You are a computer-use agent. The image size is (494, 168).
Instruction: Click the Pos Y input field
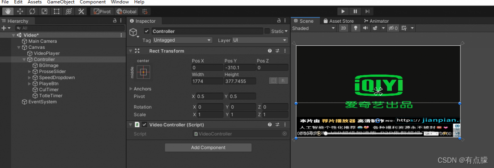(240, 68)
